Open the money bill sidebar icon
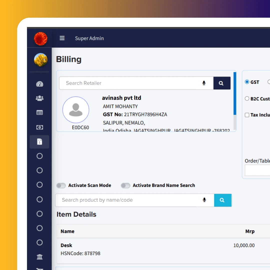 pyautogui.click(x=39, y=127)
